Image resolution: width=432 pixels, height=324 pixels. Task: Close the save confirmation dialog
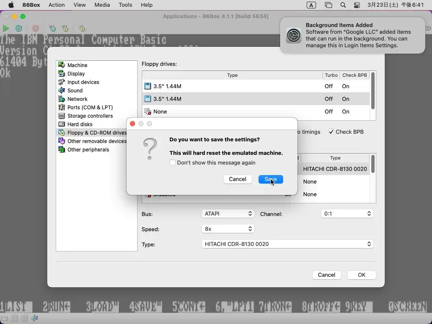point(132,124)
